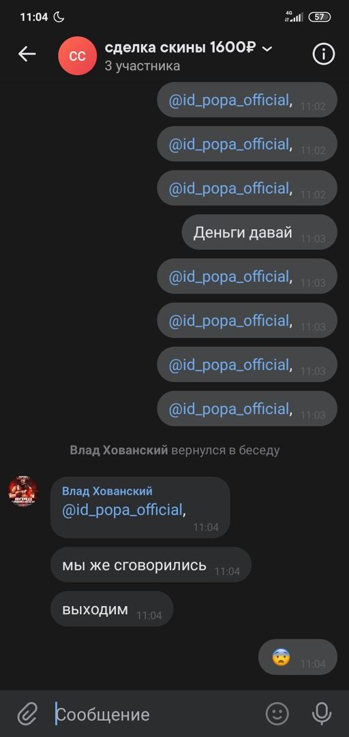Tap the 3 участника members subtitle
The height and width of the screenshot is (737, 349).
[142, 66]
